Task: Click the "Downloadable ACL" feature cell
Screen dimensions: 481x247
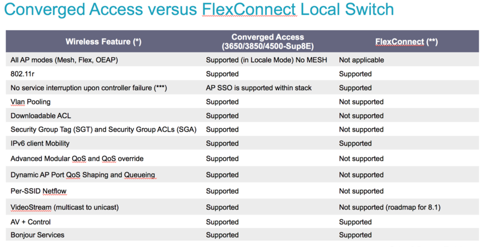Action: pos(40,115)
